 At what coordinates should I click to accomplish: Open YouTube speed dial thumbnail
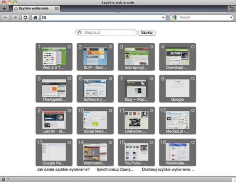(137, 153)
